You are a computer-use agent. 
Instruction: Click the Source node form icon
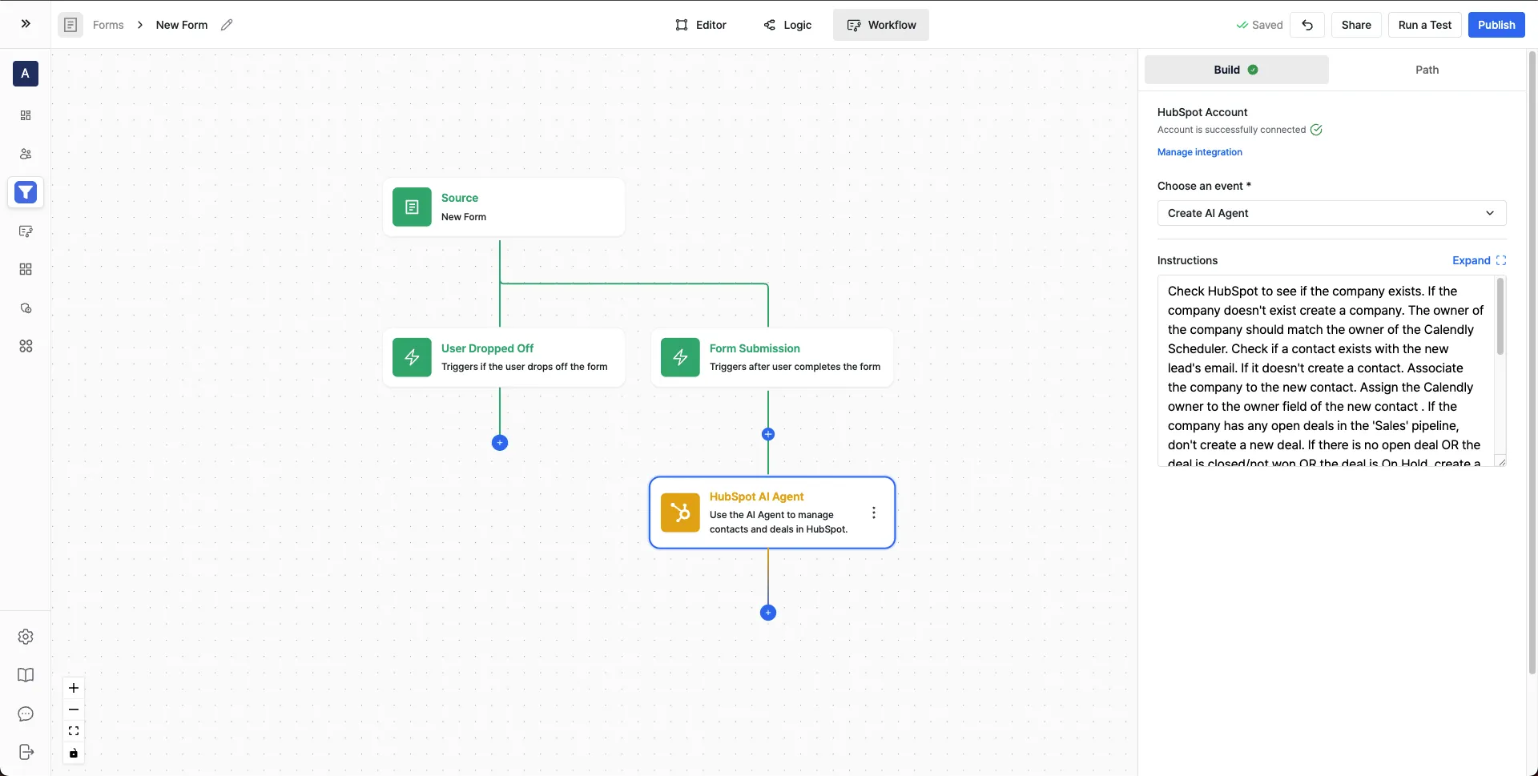[x=412, y=207]
